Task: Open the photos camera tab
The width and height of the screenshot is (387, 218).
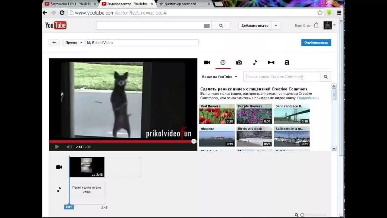Action: pos(239,62)
